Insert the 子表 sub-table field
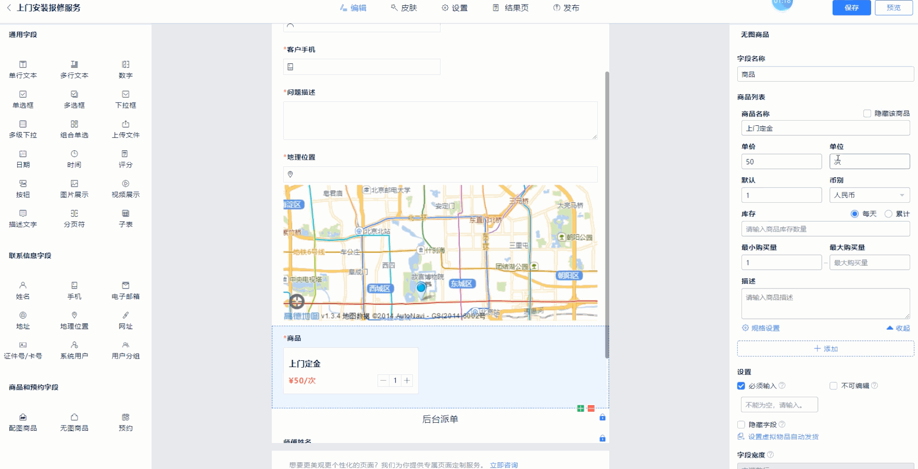The height and width of the screenshot is (469, 918). pyautogui.click(x=125, y=214)
